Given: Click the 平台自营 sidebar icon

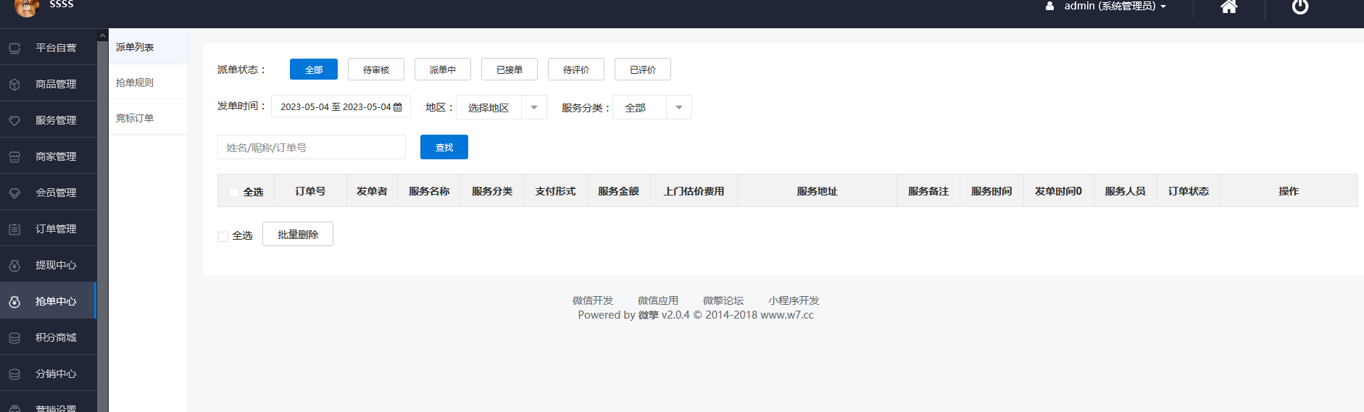Looking at the screenshot, I should point(14,48).
